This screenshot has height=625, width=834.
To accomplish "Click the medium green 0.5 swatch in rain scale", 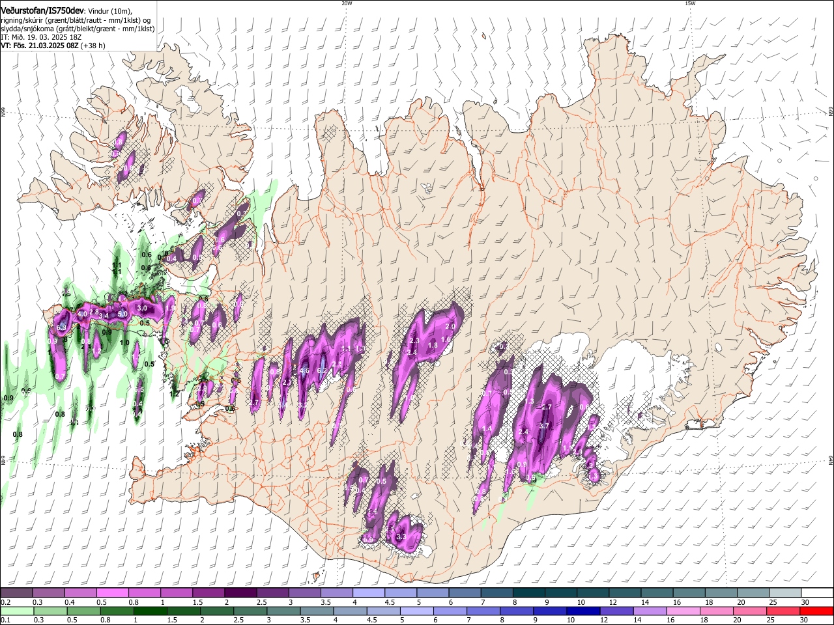I will 84,611.
